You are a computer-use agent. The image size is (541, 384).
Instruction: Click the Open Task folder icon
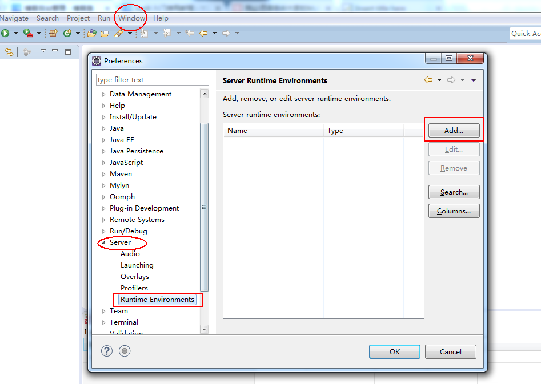click(105, 33)
